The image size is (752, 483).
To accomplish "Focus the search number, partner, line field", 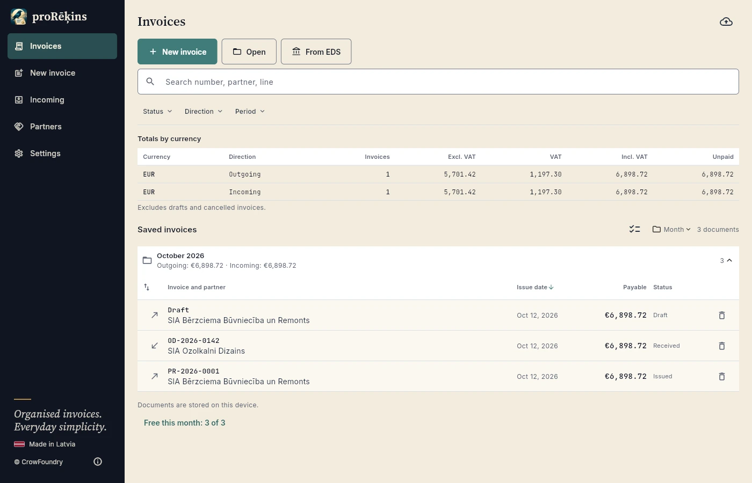I will [x=438, y=82].
